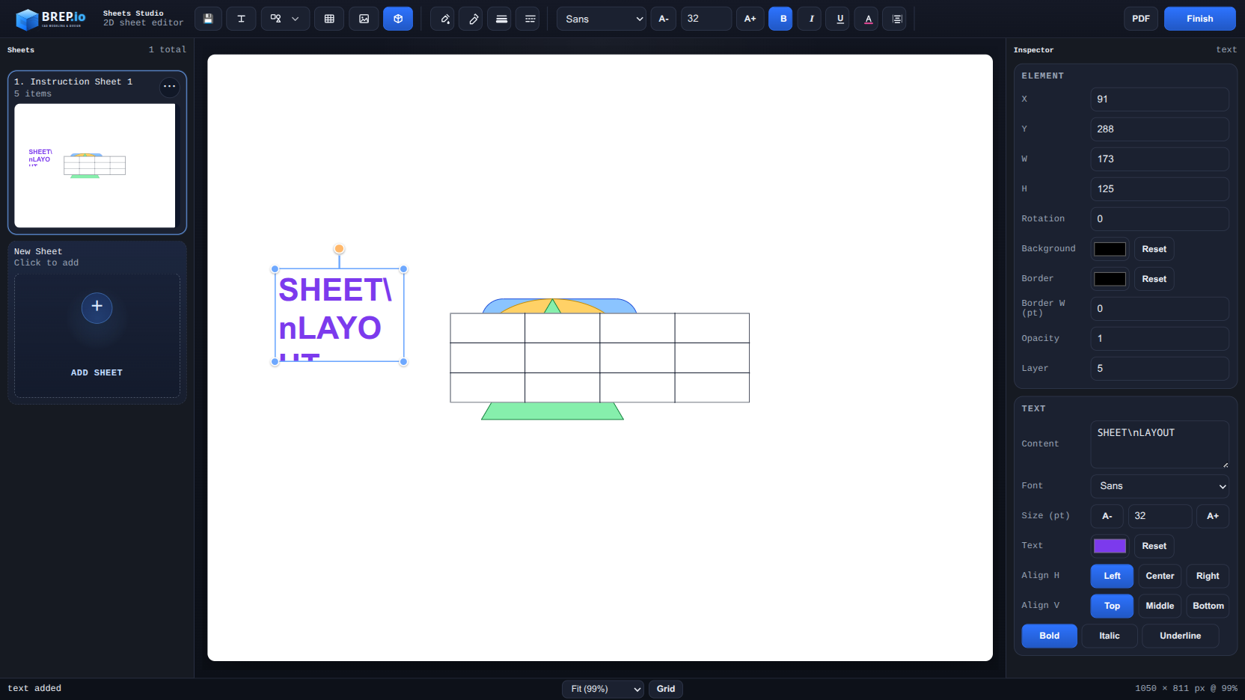Click the ADD SHEET label
The width and height of the screenshot is (1245, 700).
97,372
